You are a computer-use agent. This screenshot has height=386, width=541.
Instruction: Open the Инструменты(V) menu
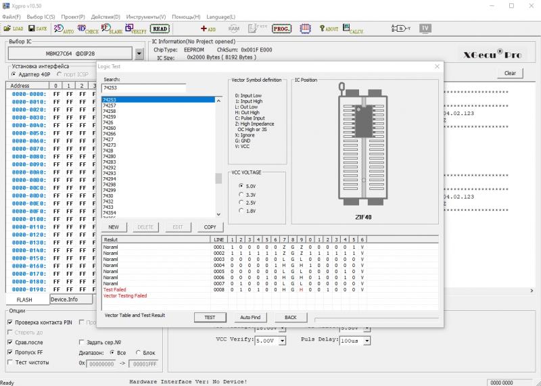(x=145, y=16)
